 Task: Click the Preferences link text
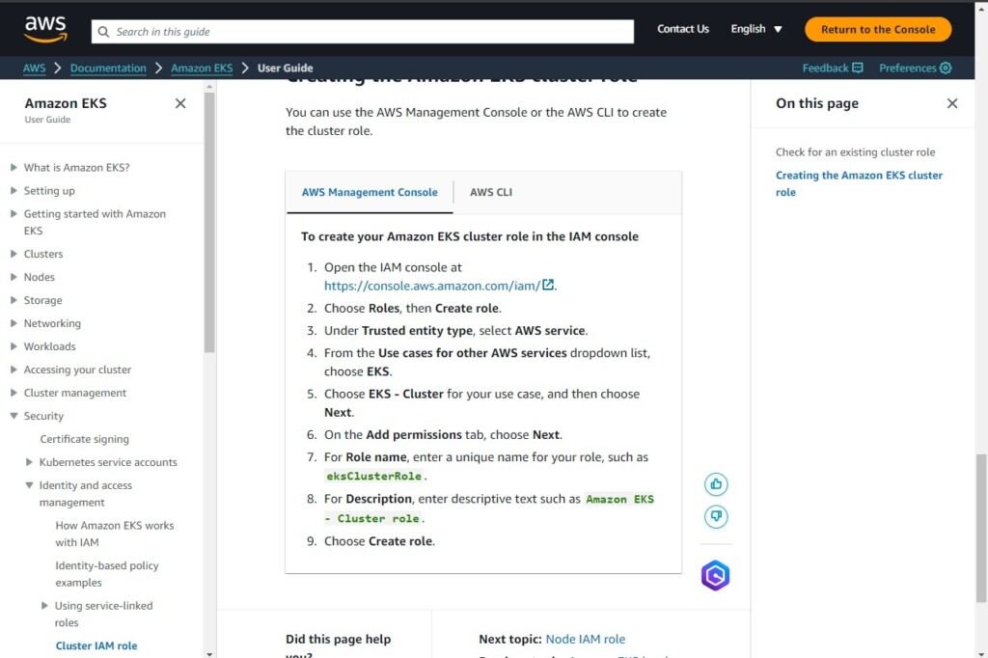click(x=907, y=69)
